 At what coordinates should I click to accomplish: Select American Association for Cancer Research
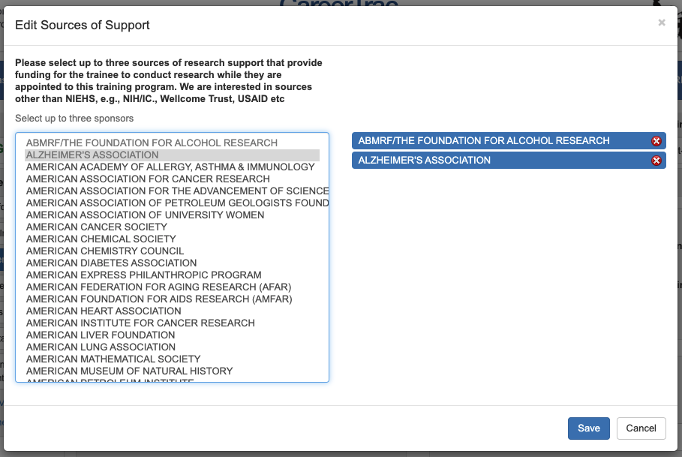pos(148,179)
